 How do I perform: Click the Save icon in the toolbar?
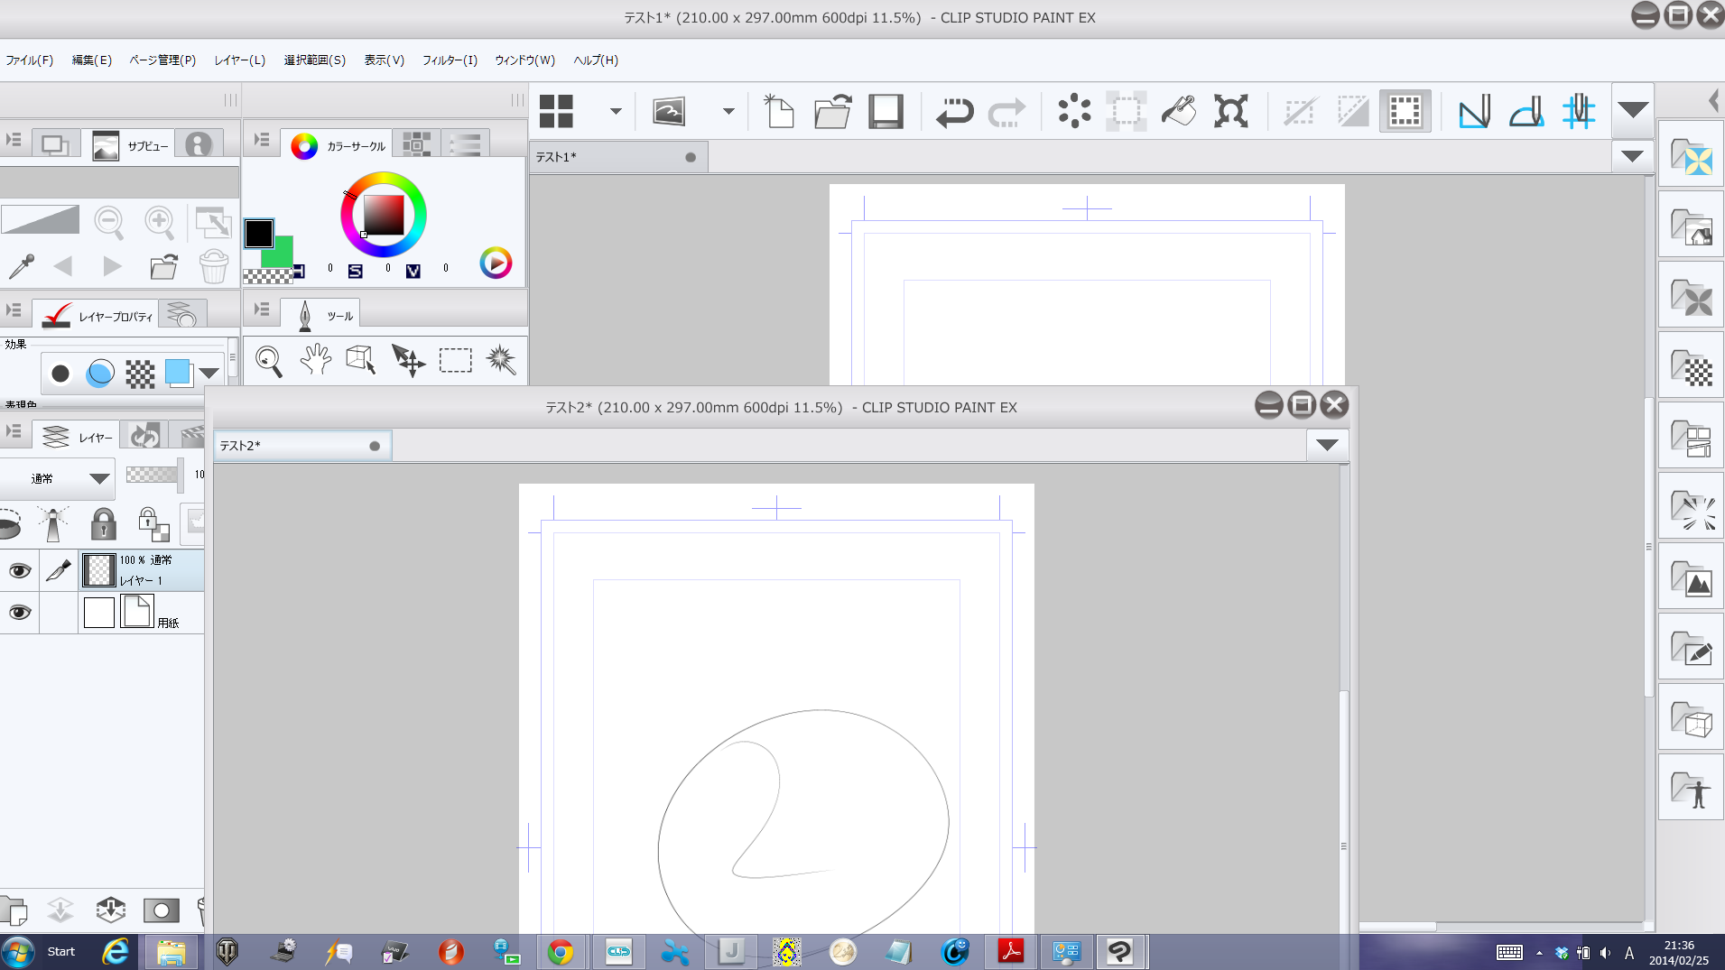click(x=886, y=112)
